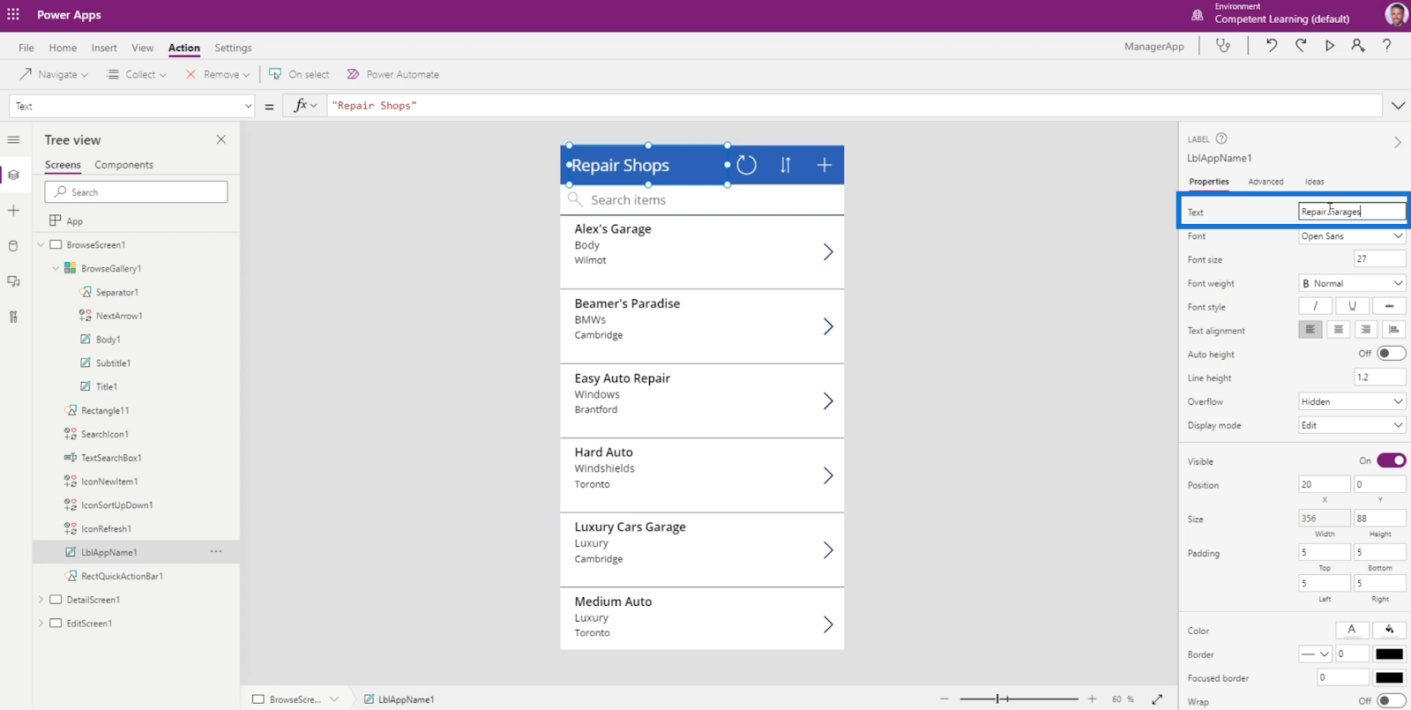Open the Insert menu tab
Viewport: 1411px width, 710px height.
click(x=104, y=48)
